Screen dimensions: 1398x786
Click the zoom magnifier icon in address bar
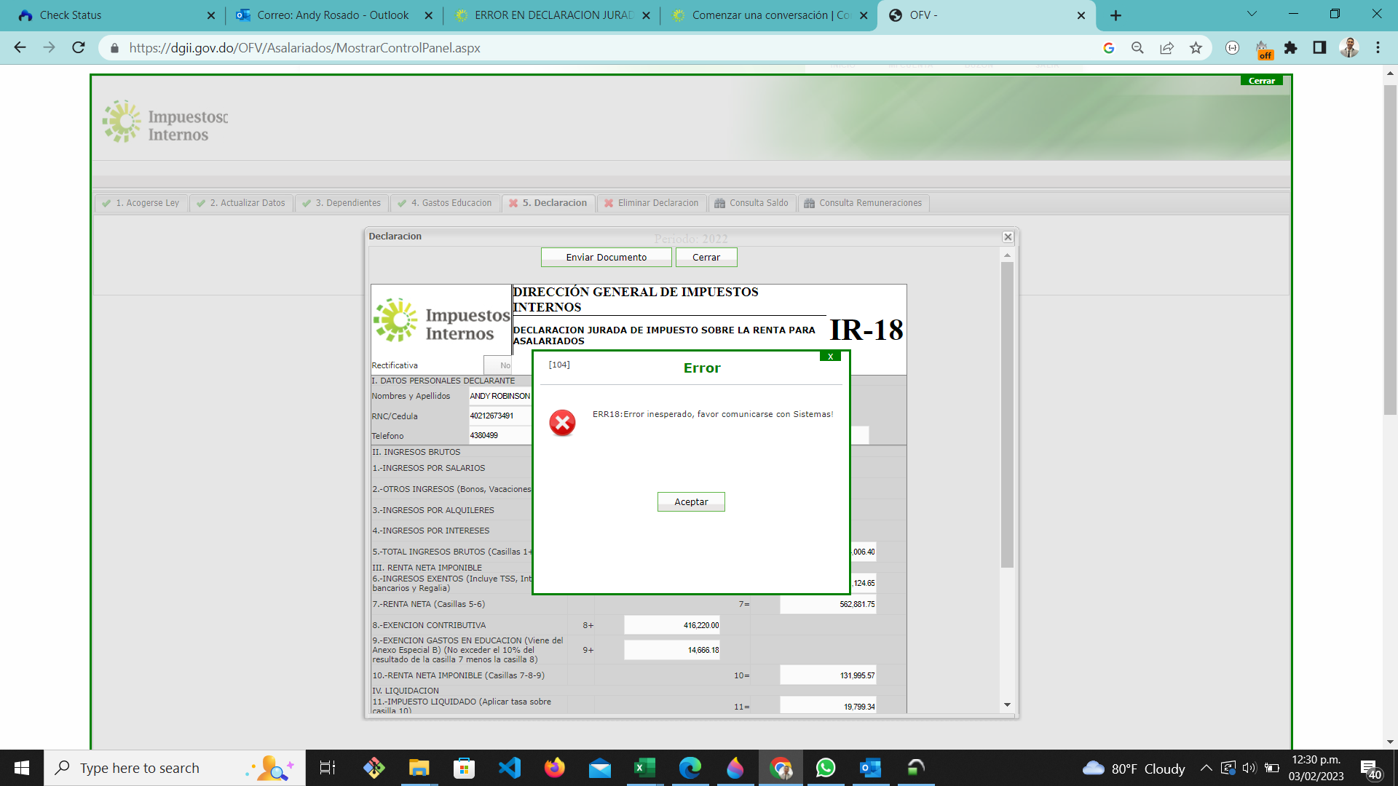1137,48
